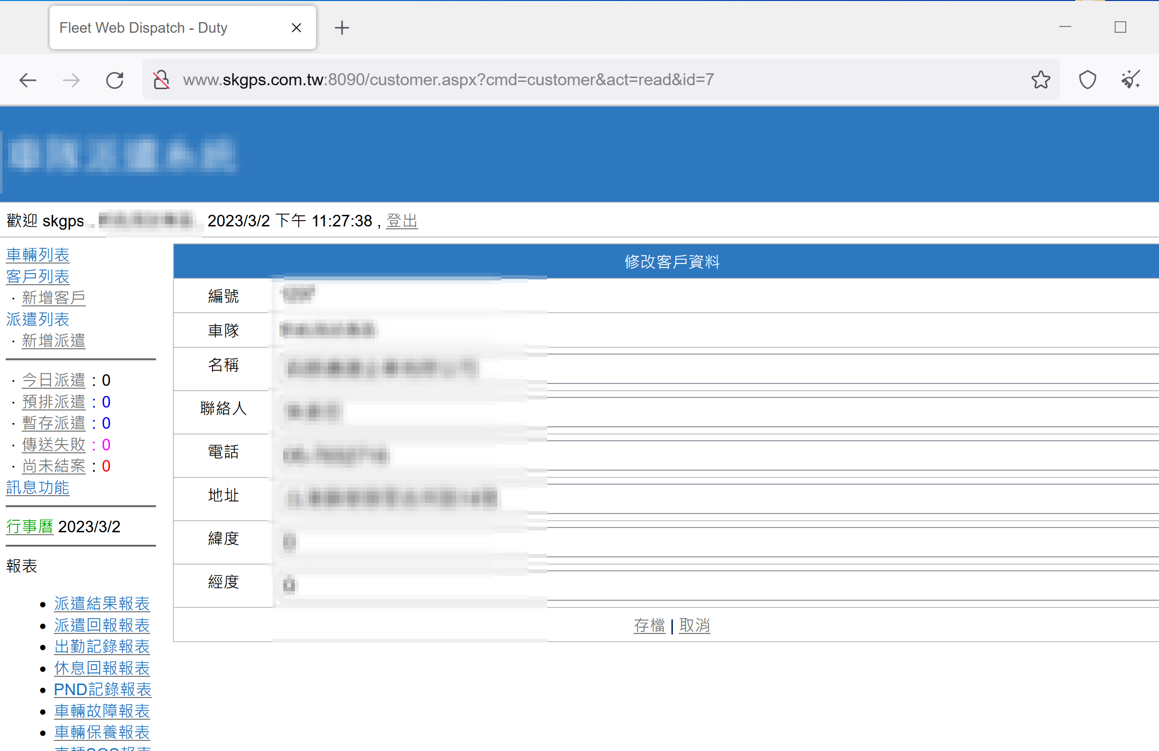The height and width of the screenshot is (751, 1159).
Task: Click the 報表 section heading
Action: tap(22, 566)
